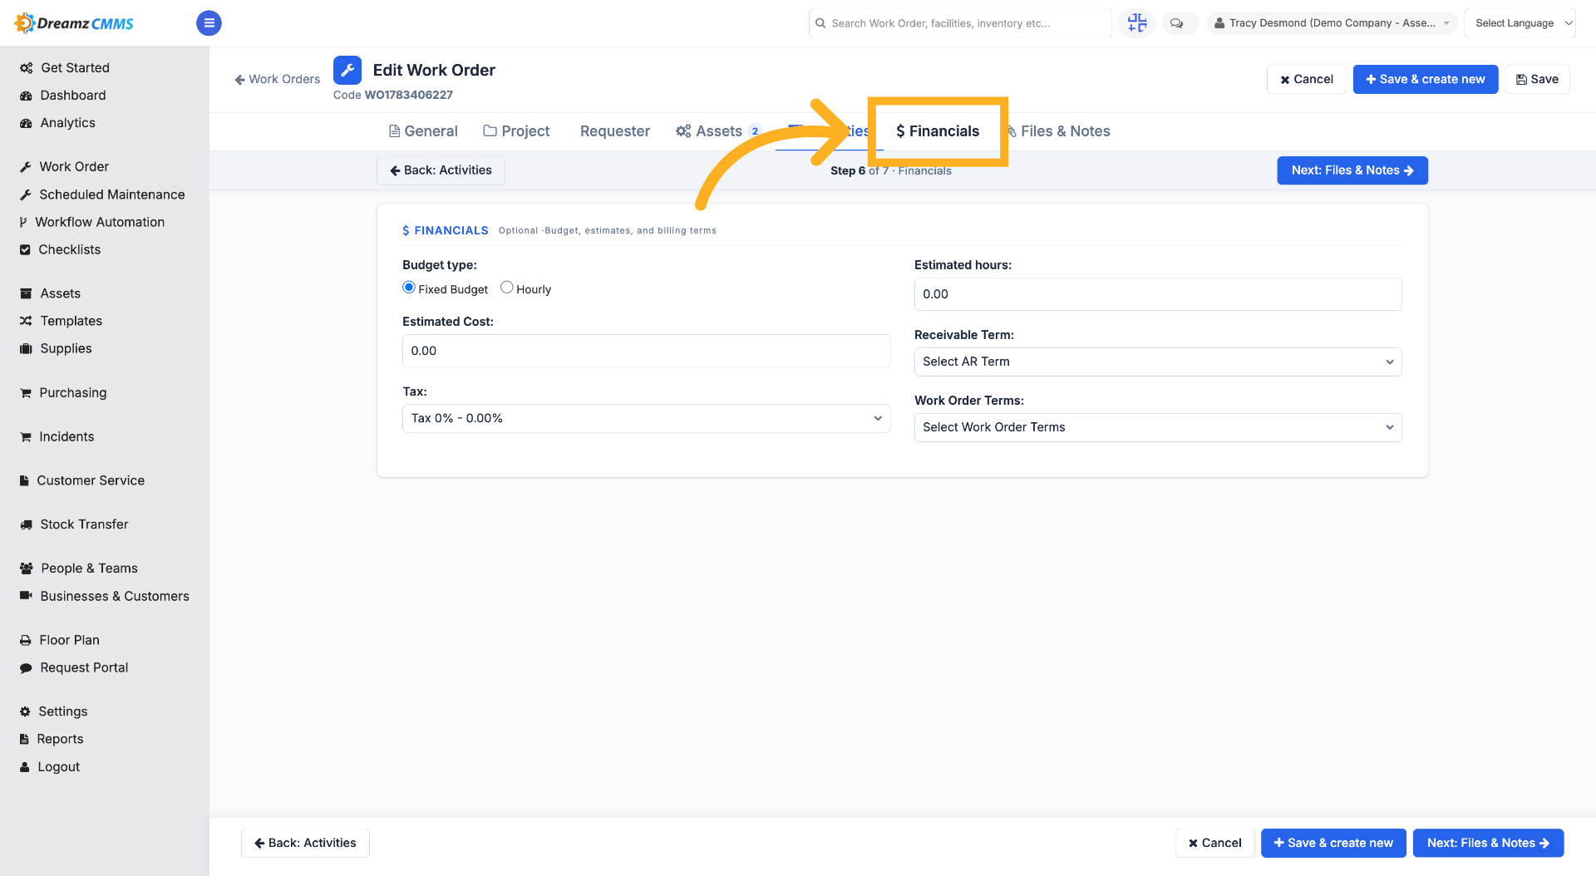Toggle the sidebar hamburger menu button
The height and width of the screenshot is (876, 1596).
(x=209, y=23)
